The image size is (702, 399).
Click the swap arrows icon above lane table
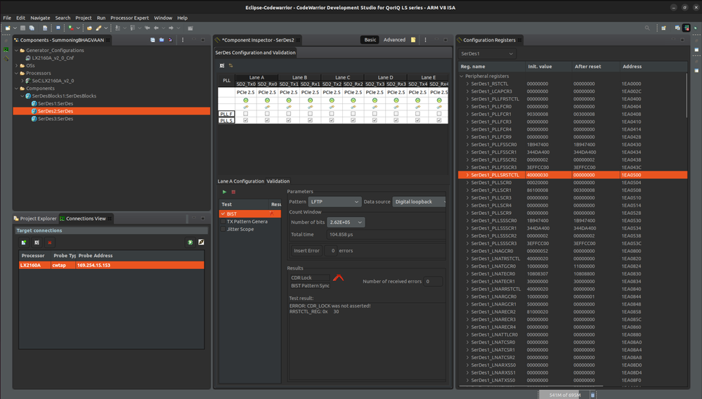tap(231, 66)
